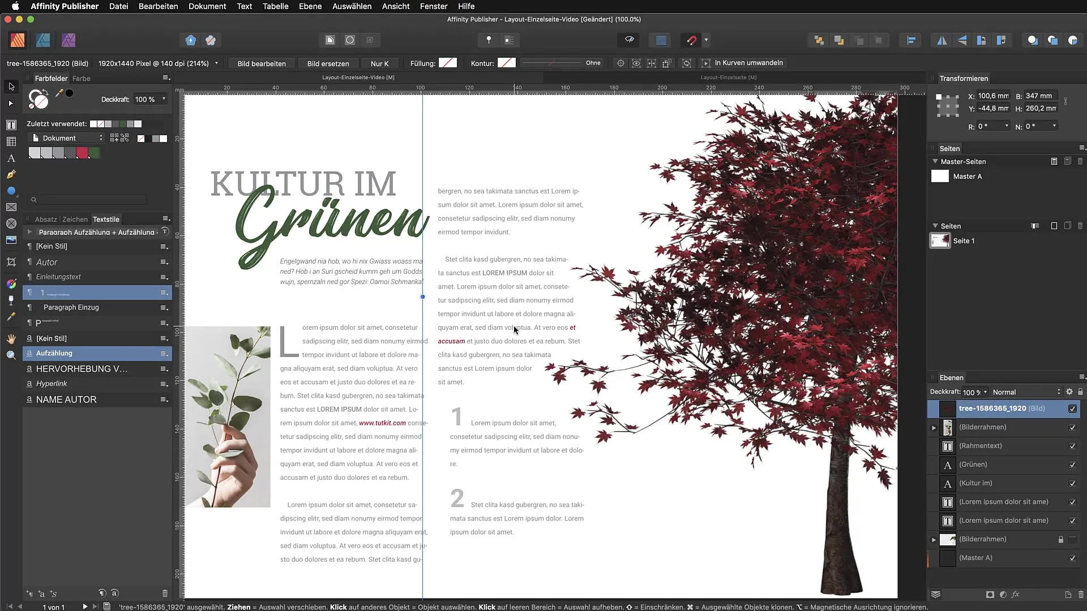Expand Paragraph Aufzählung style group
Screen dimensions: 1087x611
(x=29, y=232)
